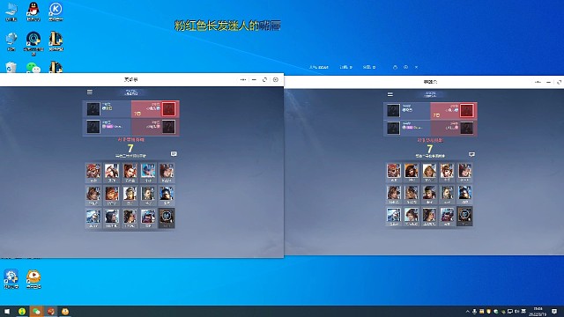564x317 pixels.
Task: Open orange TV-shaped shortcut at bottom of desktop
Action: pos(33,279)
